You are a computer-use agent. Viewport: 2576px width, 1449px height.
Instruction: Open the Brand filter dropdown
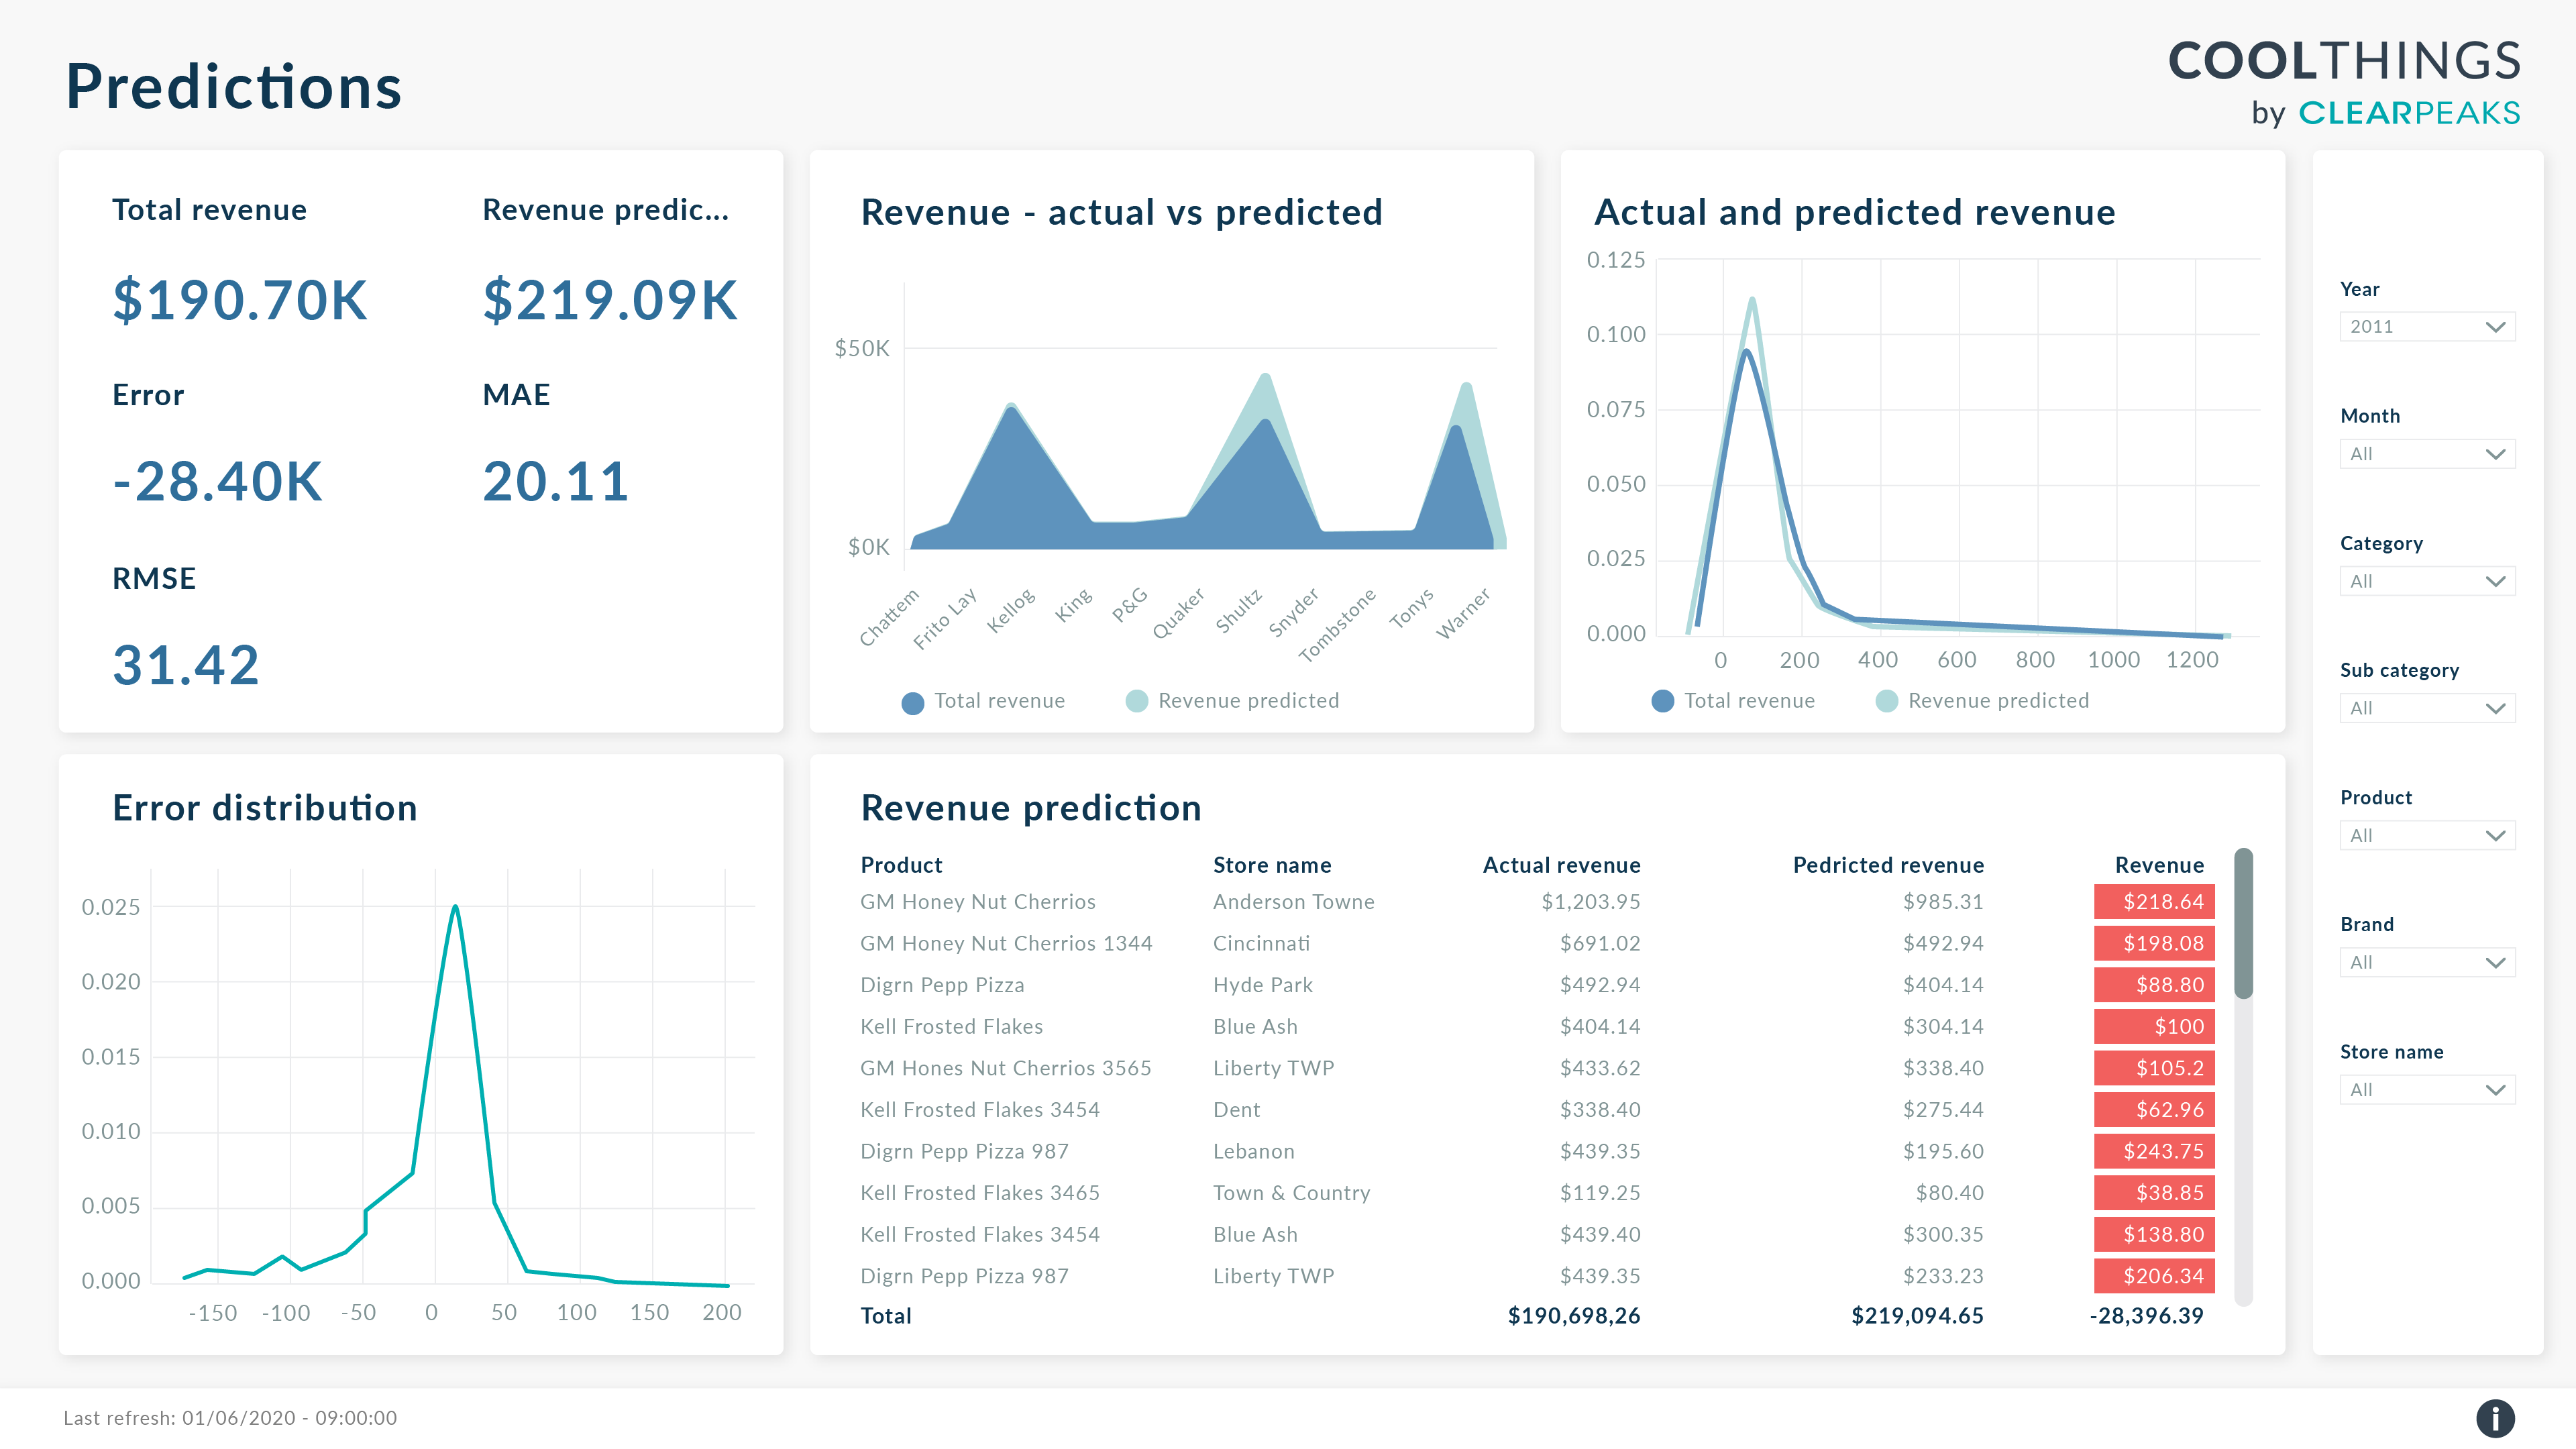point(2427,962)
